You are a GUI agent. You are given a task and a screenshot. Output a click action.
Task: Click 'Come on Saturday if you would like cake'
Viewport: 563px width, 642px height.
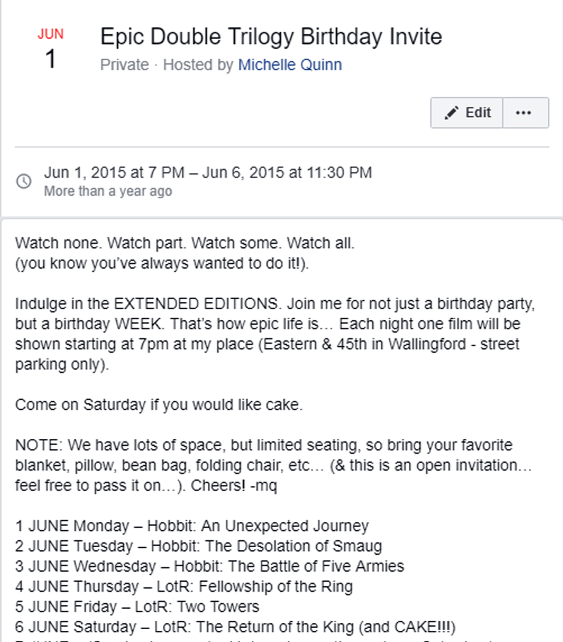click(159, 405)
